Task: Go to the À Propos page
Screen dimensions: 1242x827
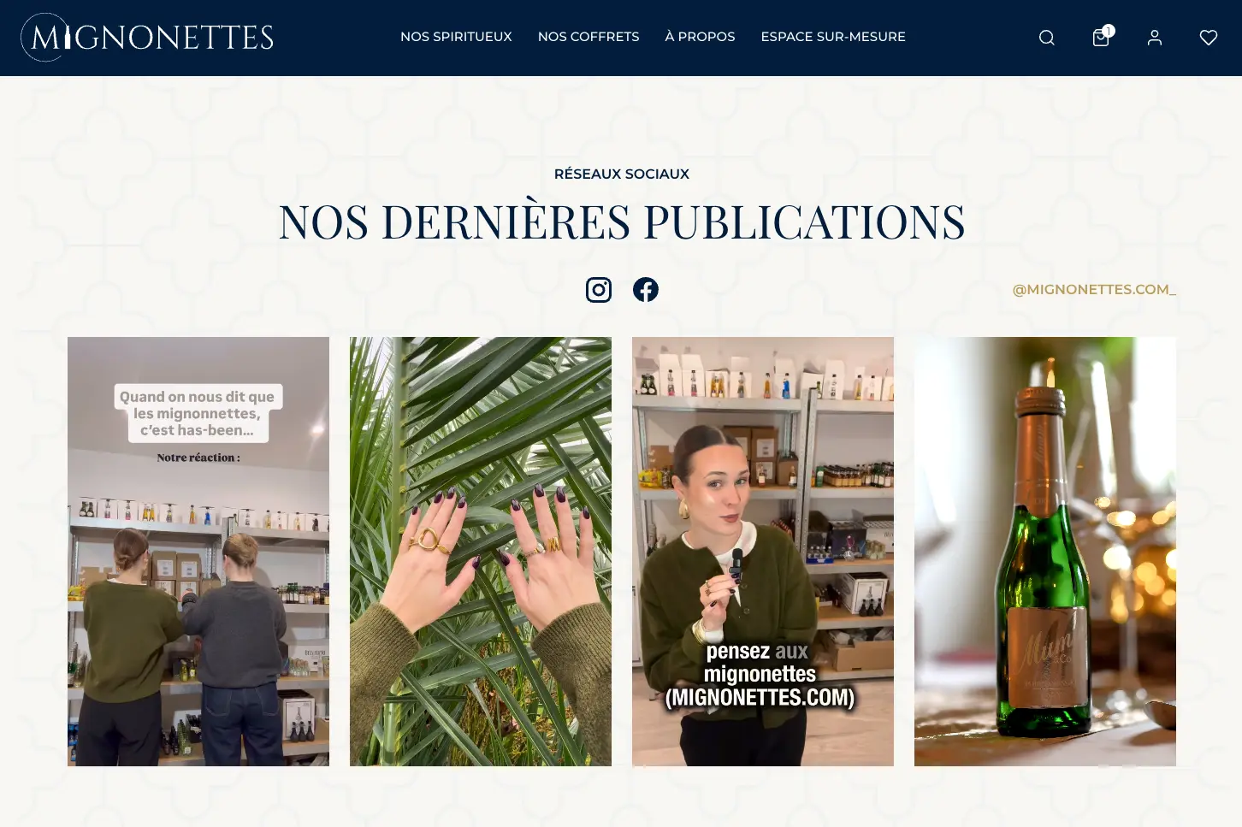Action: point(700,37)
